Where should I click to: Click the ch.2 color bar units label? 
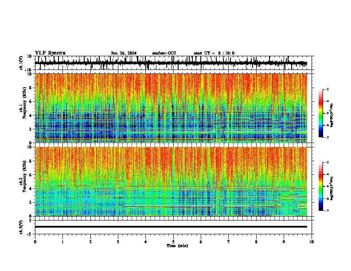click(332, 188)
